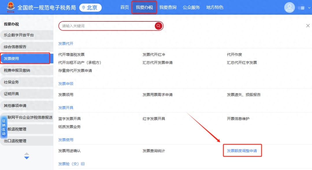
Task: Click the blue double-arrow below the sidebar
Action: tap(27, 157)
